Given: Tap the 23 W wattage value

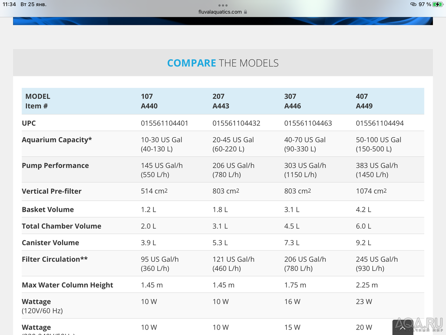Looking at the screenshot, I should pos(364,302).
